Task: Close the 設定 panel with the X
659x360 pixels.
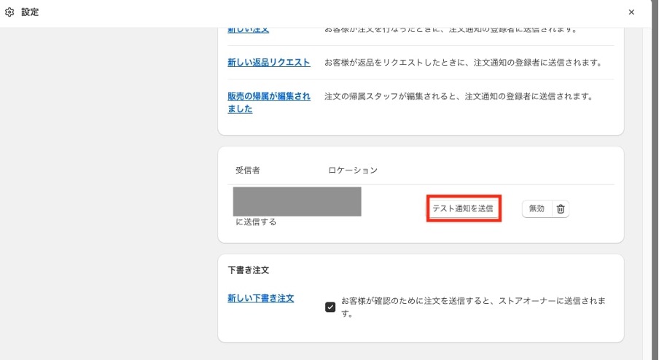Action: (x=631, y=12)
